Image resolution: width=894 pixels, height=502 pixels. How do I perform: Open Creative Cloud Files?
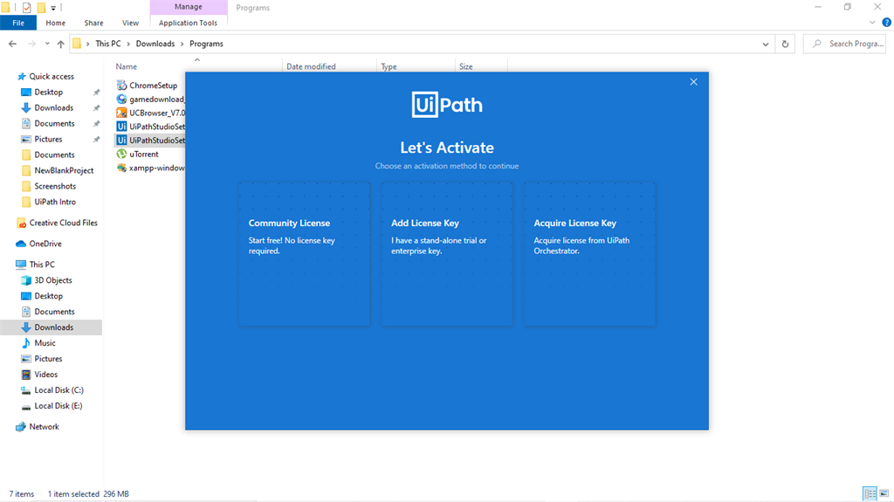coord(57,223)
